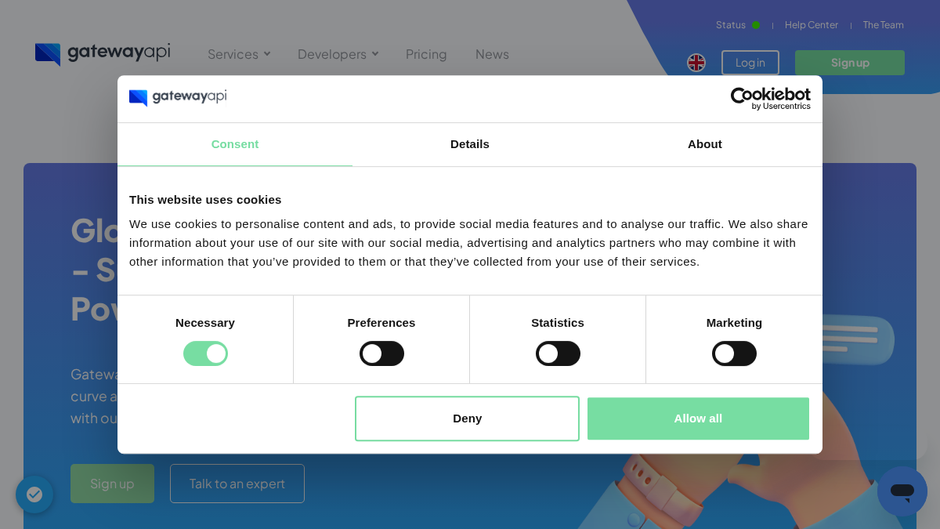940x529 pixels.
Task: Open the chat bubble widget
Action: click(902, 491)
